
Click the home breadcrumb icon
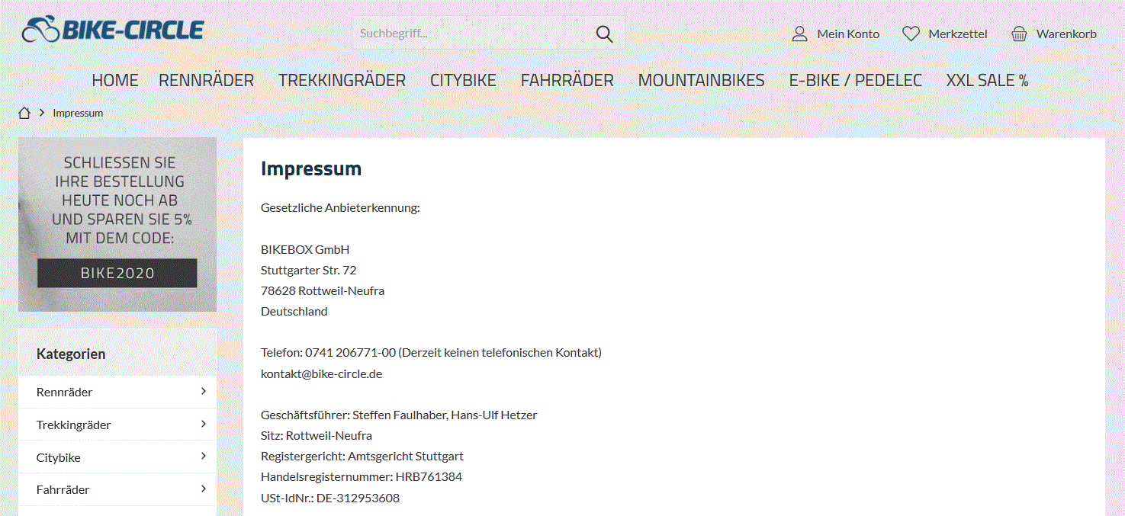(24, 113)
